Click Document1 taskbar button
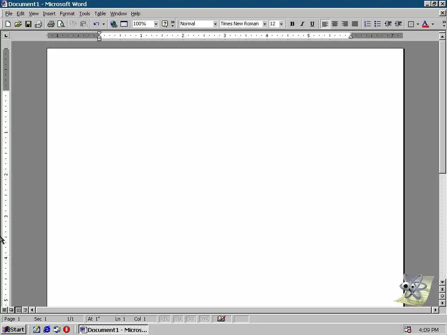Viewport: 447px width, 335px height. tap(113, 330)
